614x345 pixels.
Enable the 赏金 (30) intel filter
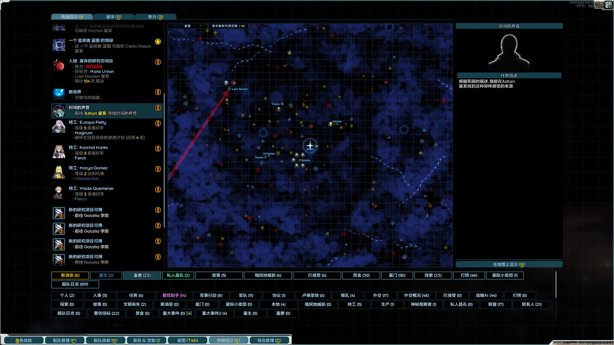pyautogui.click(x=361, y=275)
